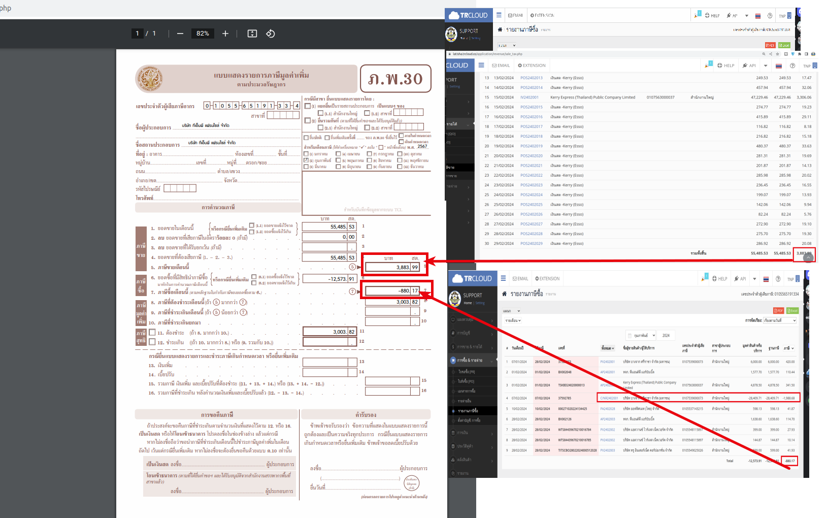827x518 pixels.
Task: Tick the (2) ยื่นรวมกันที่ checkbox on form
Action: pyautogui.click(x=307, y=120)
